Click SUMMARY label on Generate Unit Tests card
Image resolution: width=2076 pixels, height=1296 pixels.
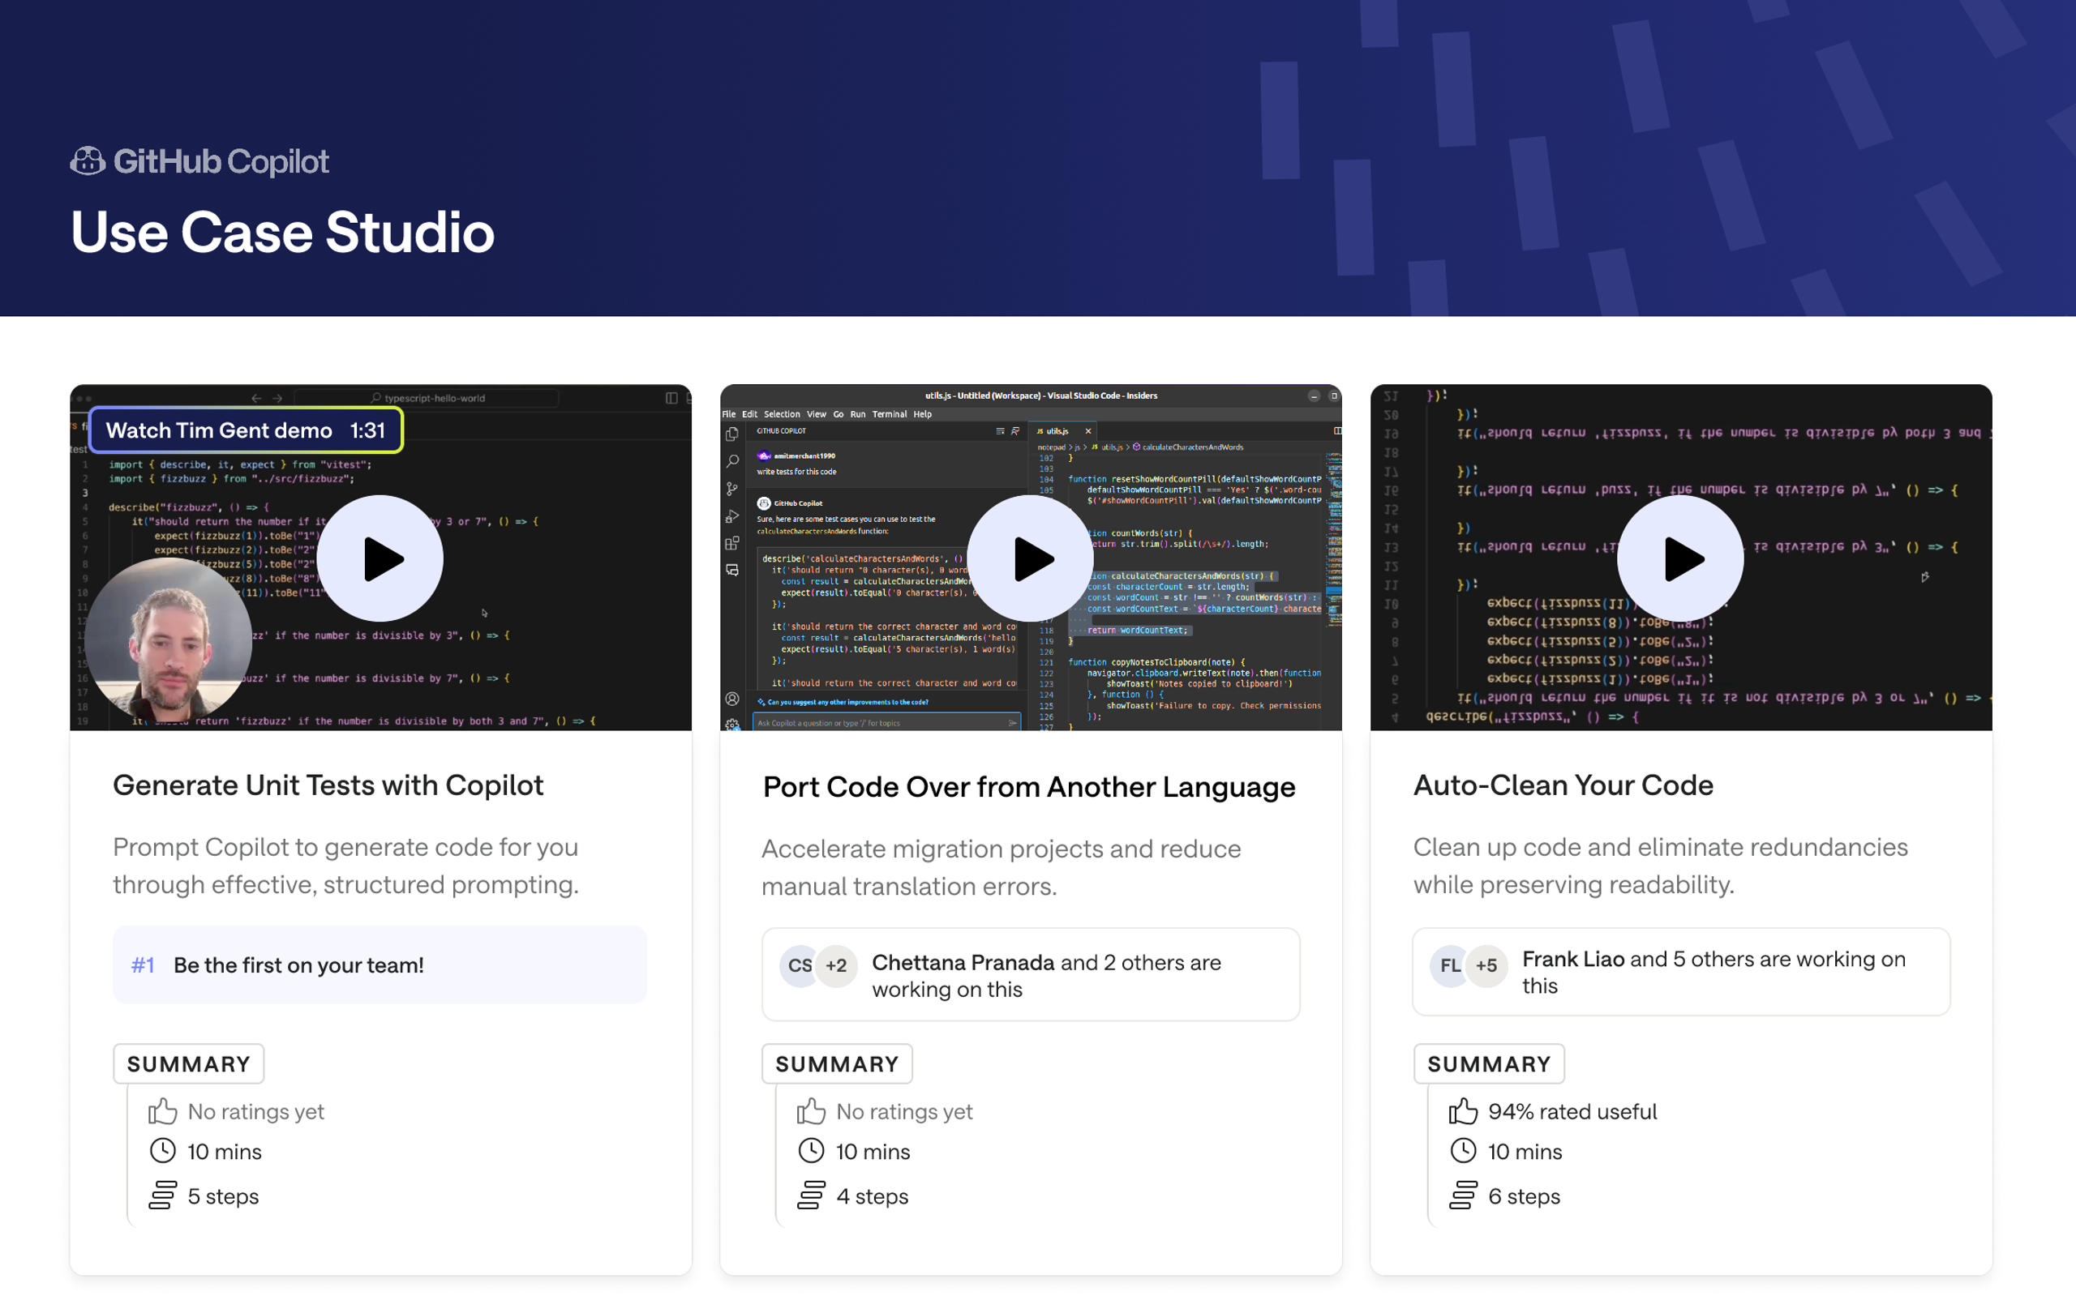click(189, 1063)
